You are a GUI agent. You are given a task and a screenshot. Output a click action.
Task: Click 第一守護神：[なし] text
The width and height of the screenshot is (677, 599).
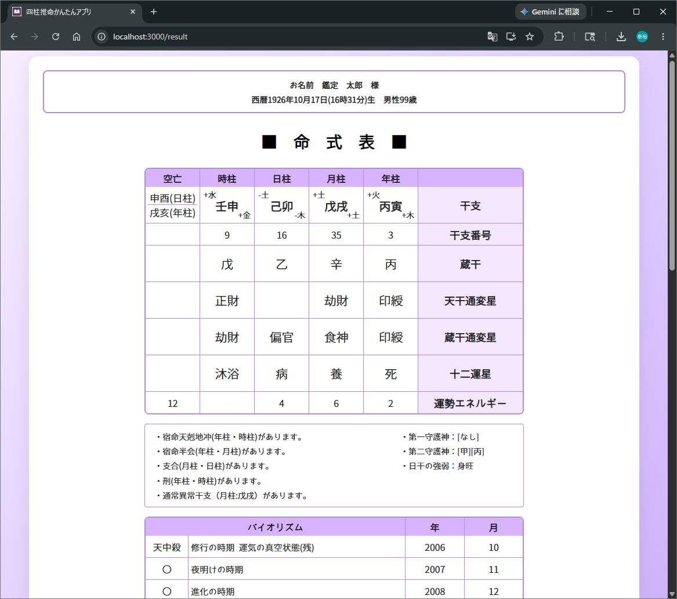(x=440, y=437)
